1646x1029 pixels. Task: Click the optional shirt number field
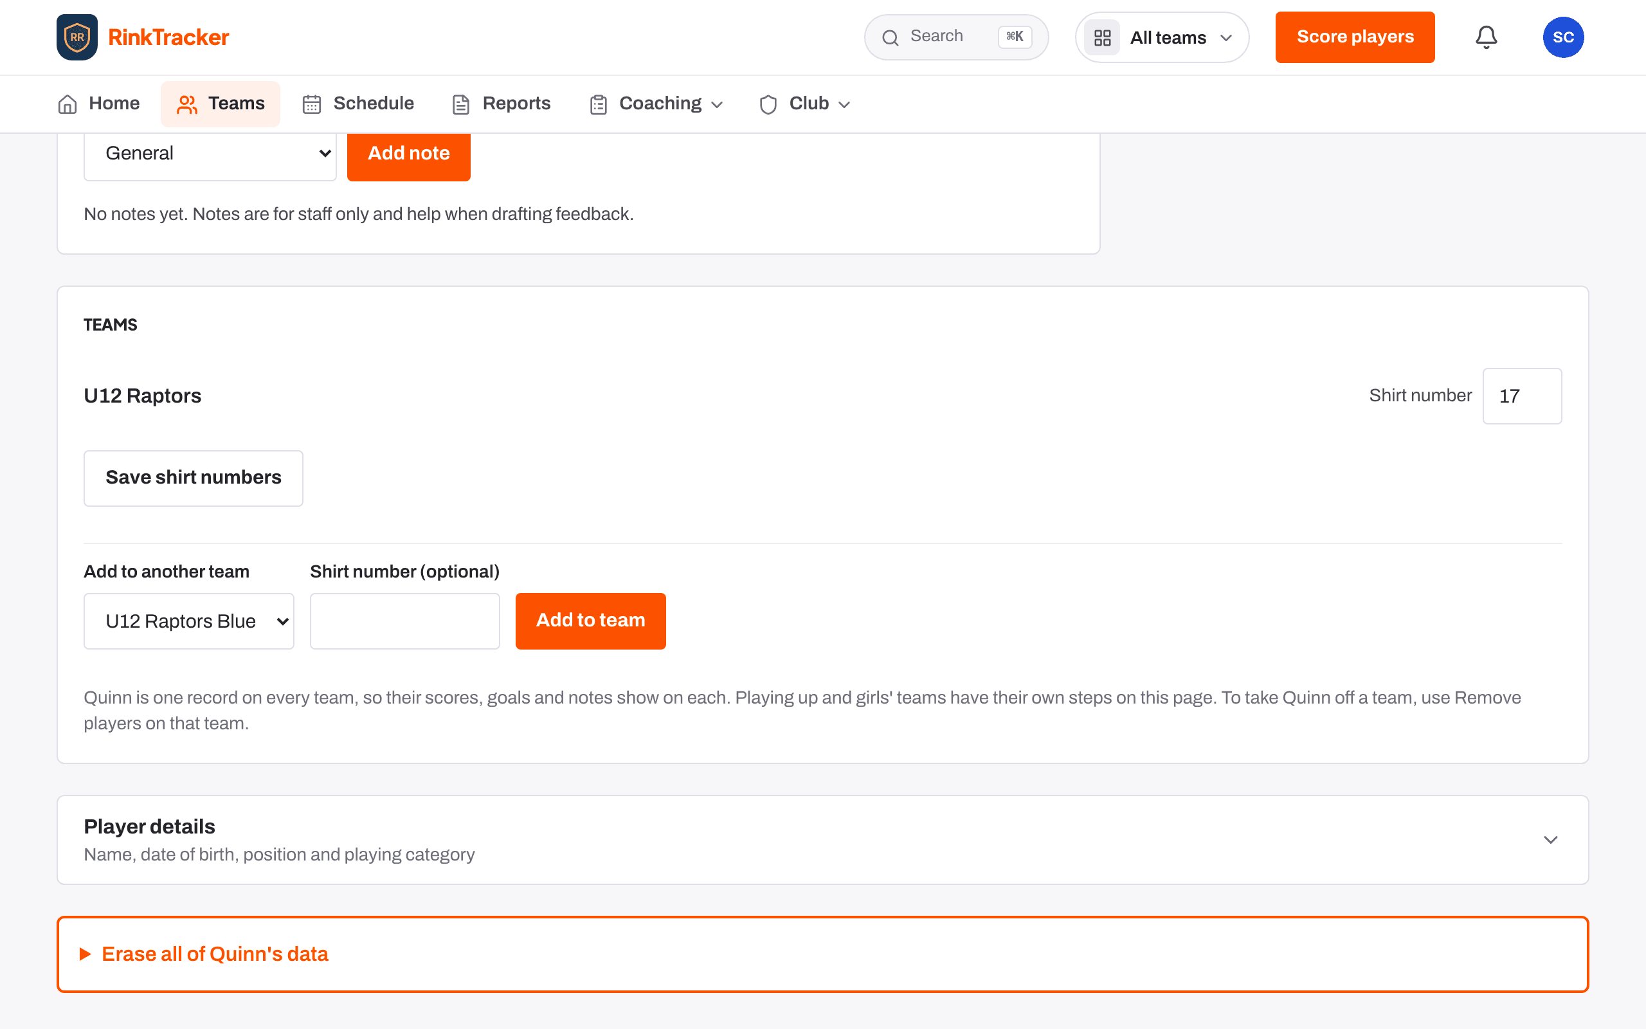point(404,621)
